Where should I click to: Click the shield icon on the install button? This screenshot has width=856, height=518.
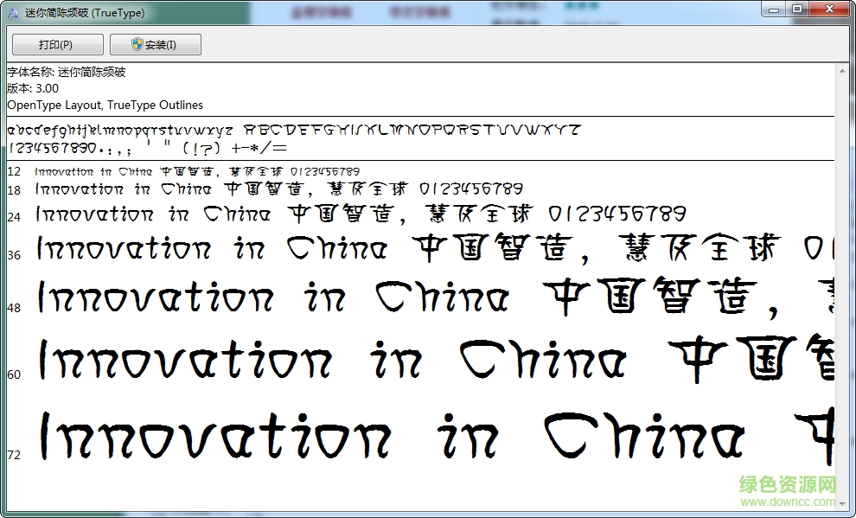(137, 44)
